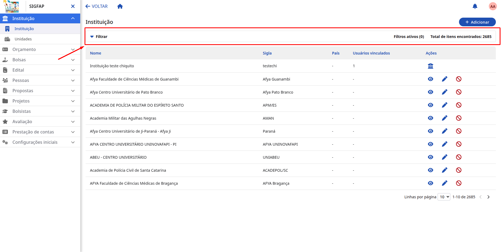
Task: Go back with the VOLTAR link
Action: 96,6
